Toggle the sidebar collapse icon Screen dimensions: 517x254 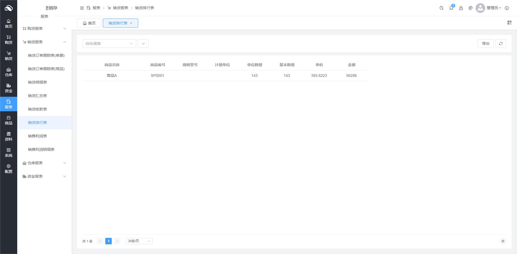(82, 8)
